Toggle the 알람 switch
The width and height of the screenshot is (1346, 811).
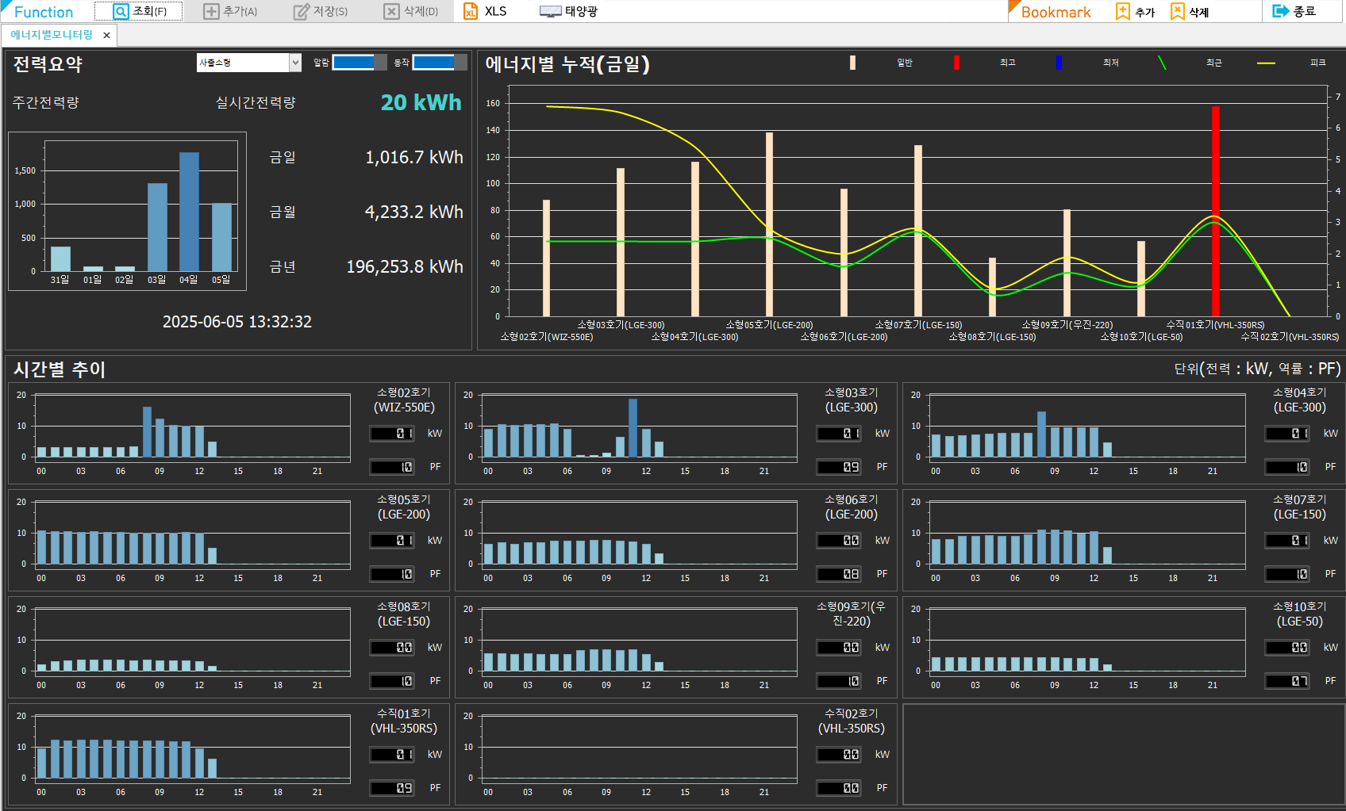pyautogui.click(x=359, y=63)
